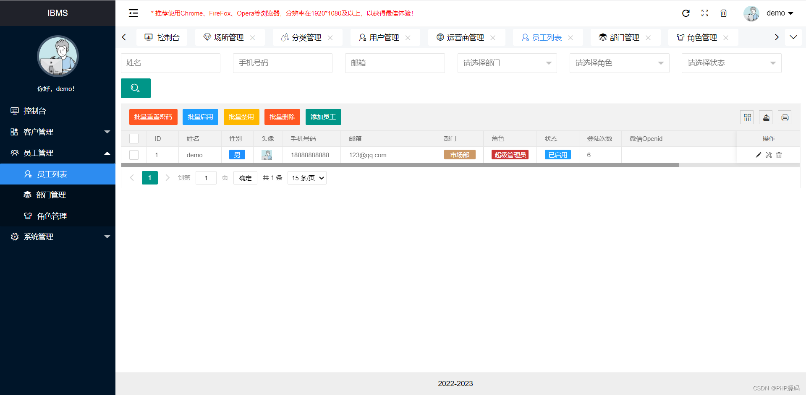Open the tab operations dropdown chevron
806x395 pixels.
(793, 37)
